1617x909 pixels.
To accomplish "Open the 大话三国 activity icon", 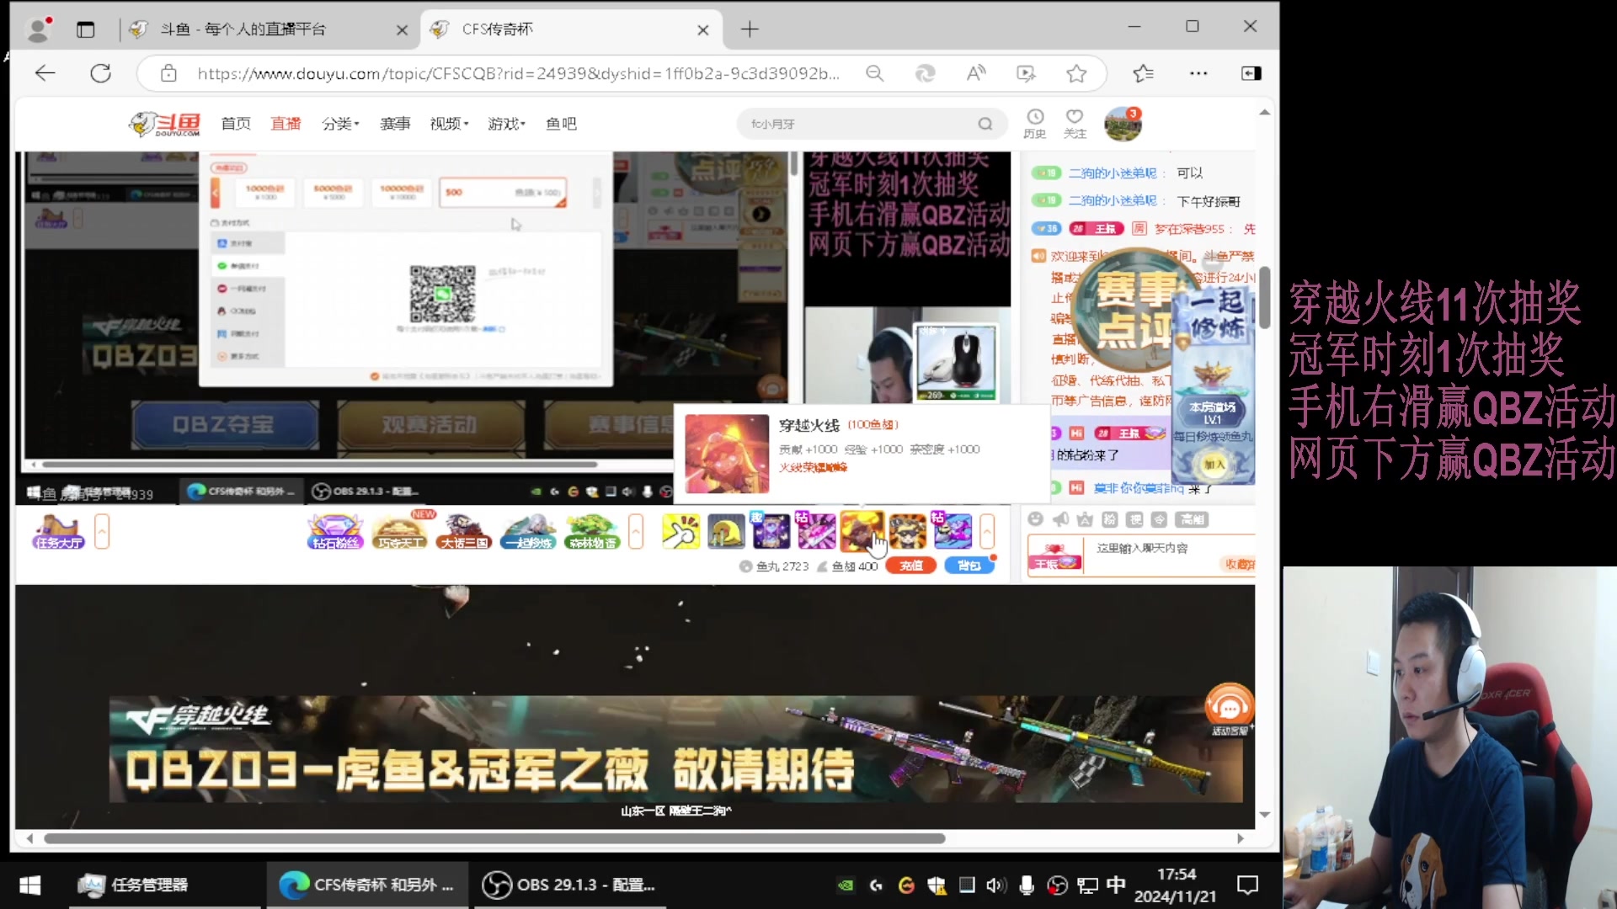I will point(464,532).
